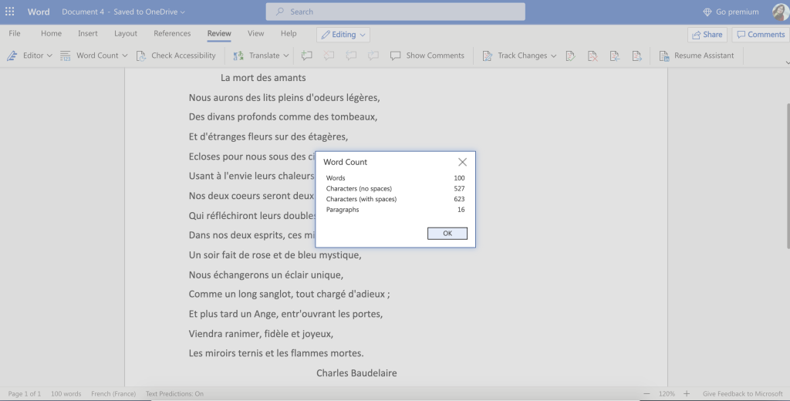Insert a new comment icon
This screenshot has height=401, width=790.
[x=306, y=56]
